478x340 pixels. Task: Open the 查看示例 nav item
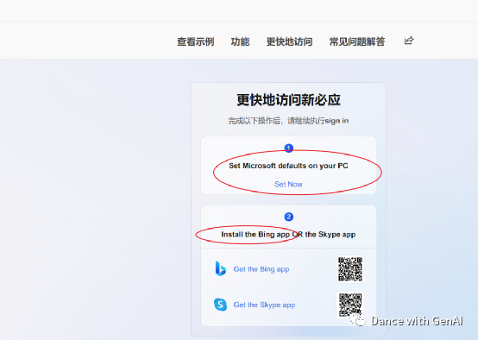(195, 41)
